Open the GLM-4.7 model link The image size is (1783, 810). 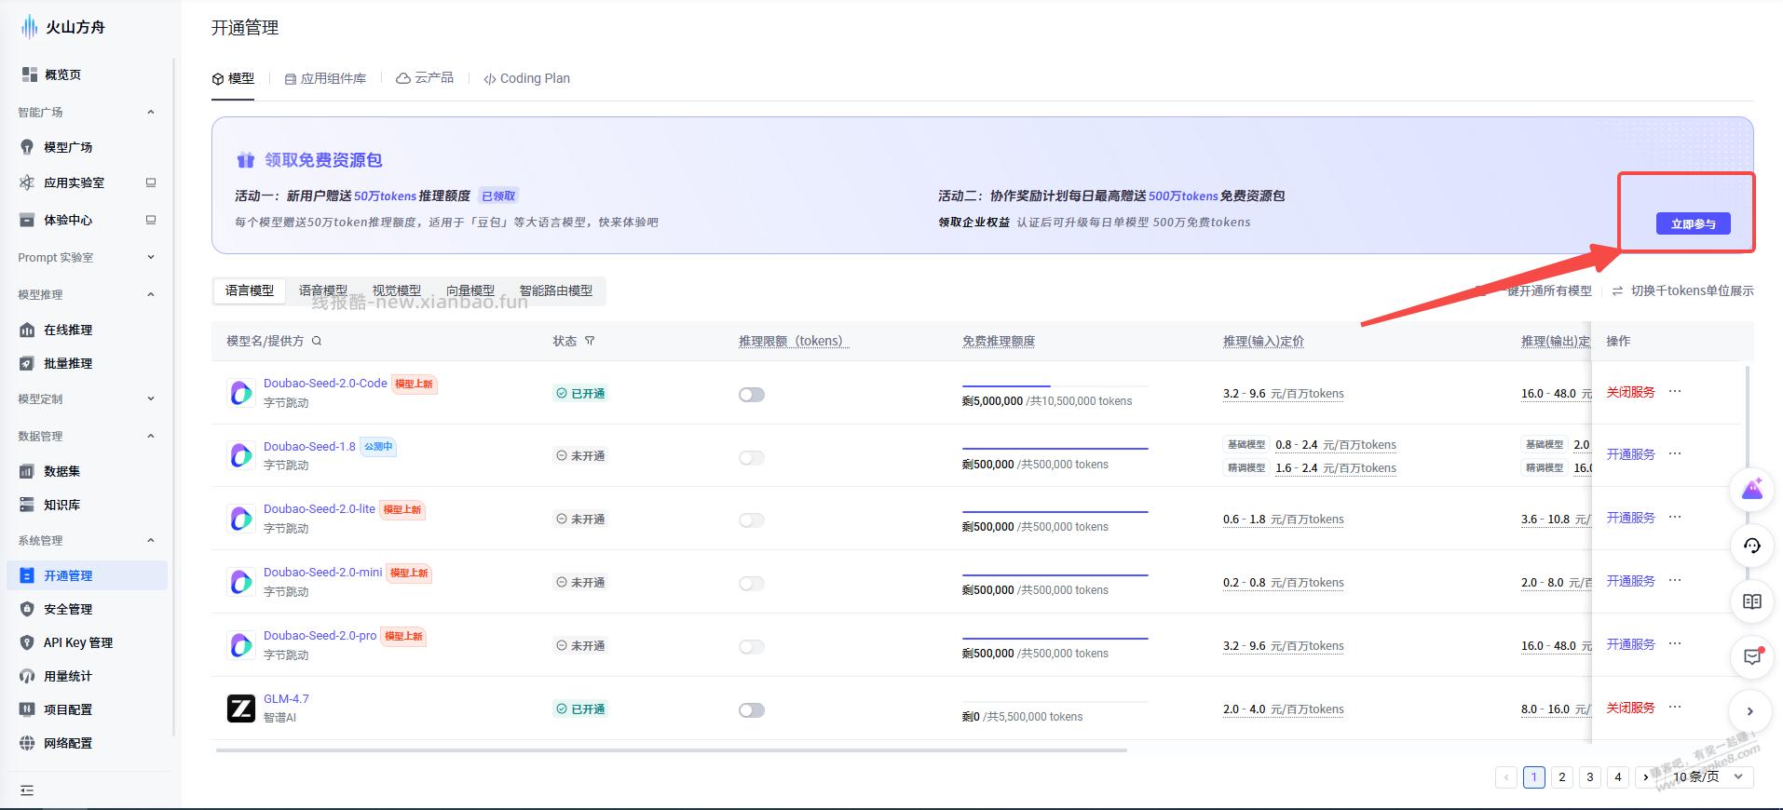pyautogui.click(x=286, y=698)
